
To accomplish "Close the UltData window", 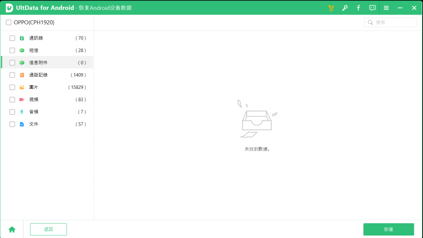I will [414, 8].
